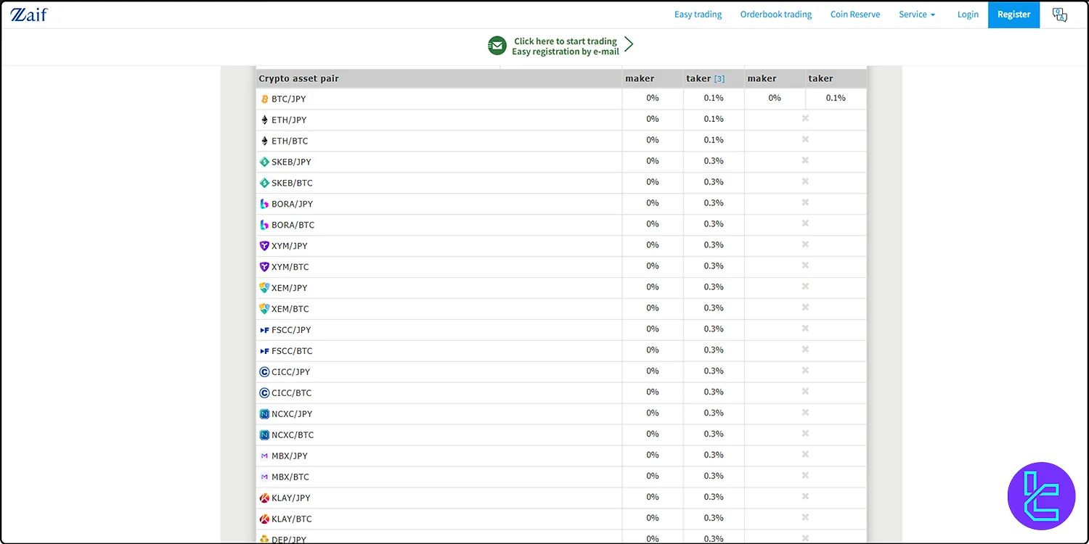Click the X mark in the ETH/JPY row
1089x544 pixels.
click(805, 118)
